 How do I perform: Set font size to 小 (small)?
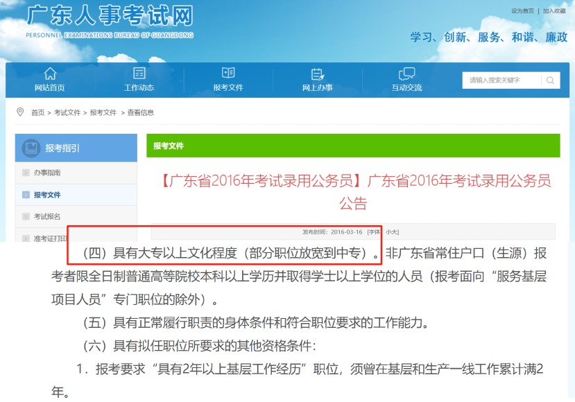pos(388,231)
